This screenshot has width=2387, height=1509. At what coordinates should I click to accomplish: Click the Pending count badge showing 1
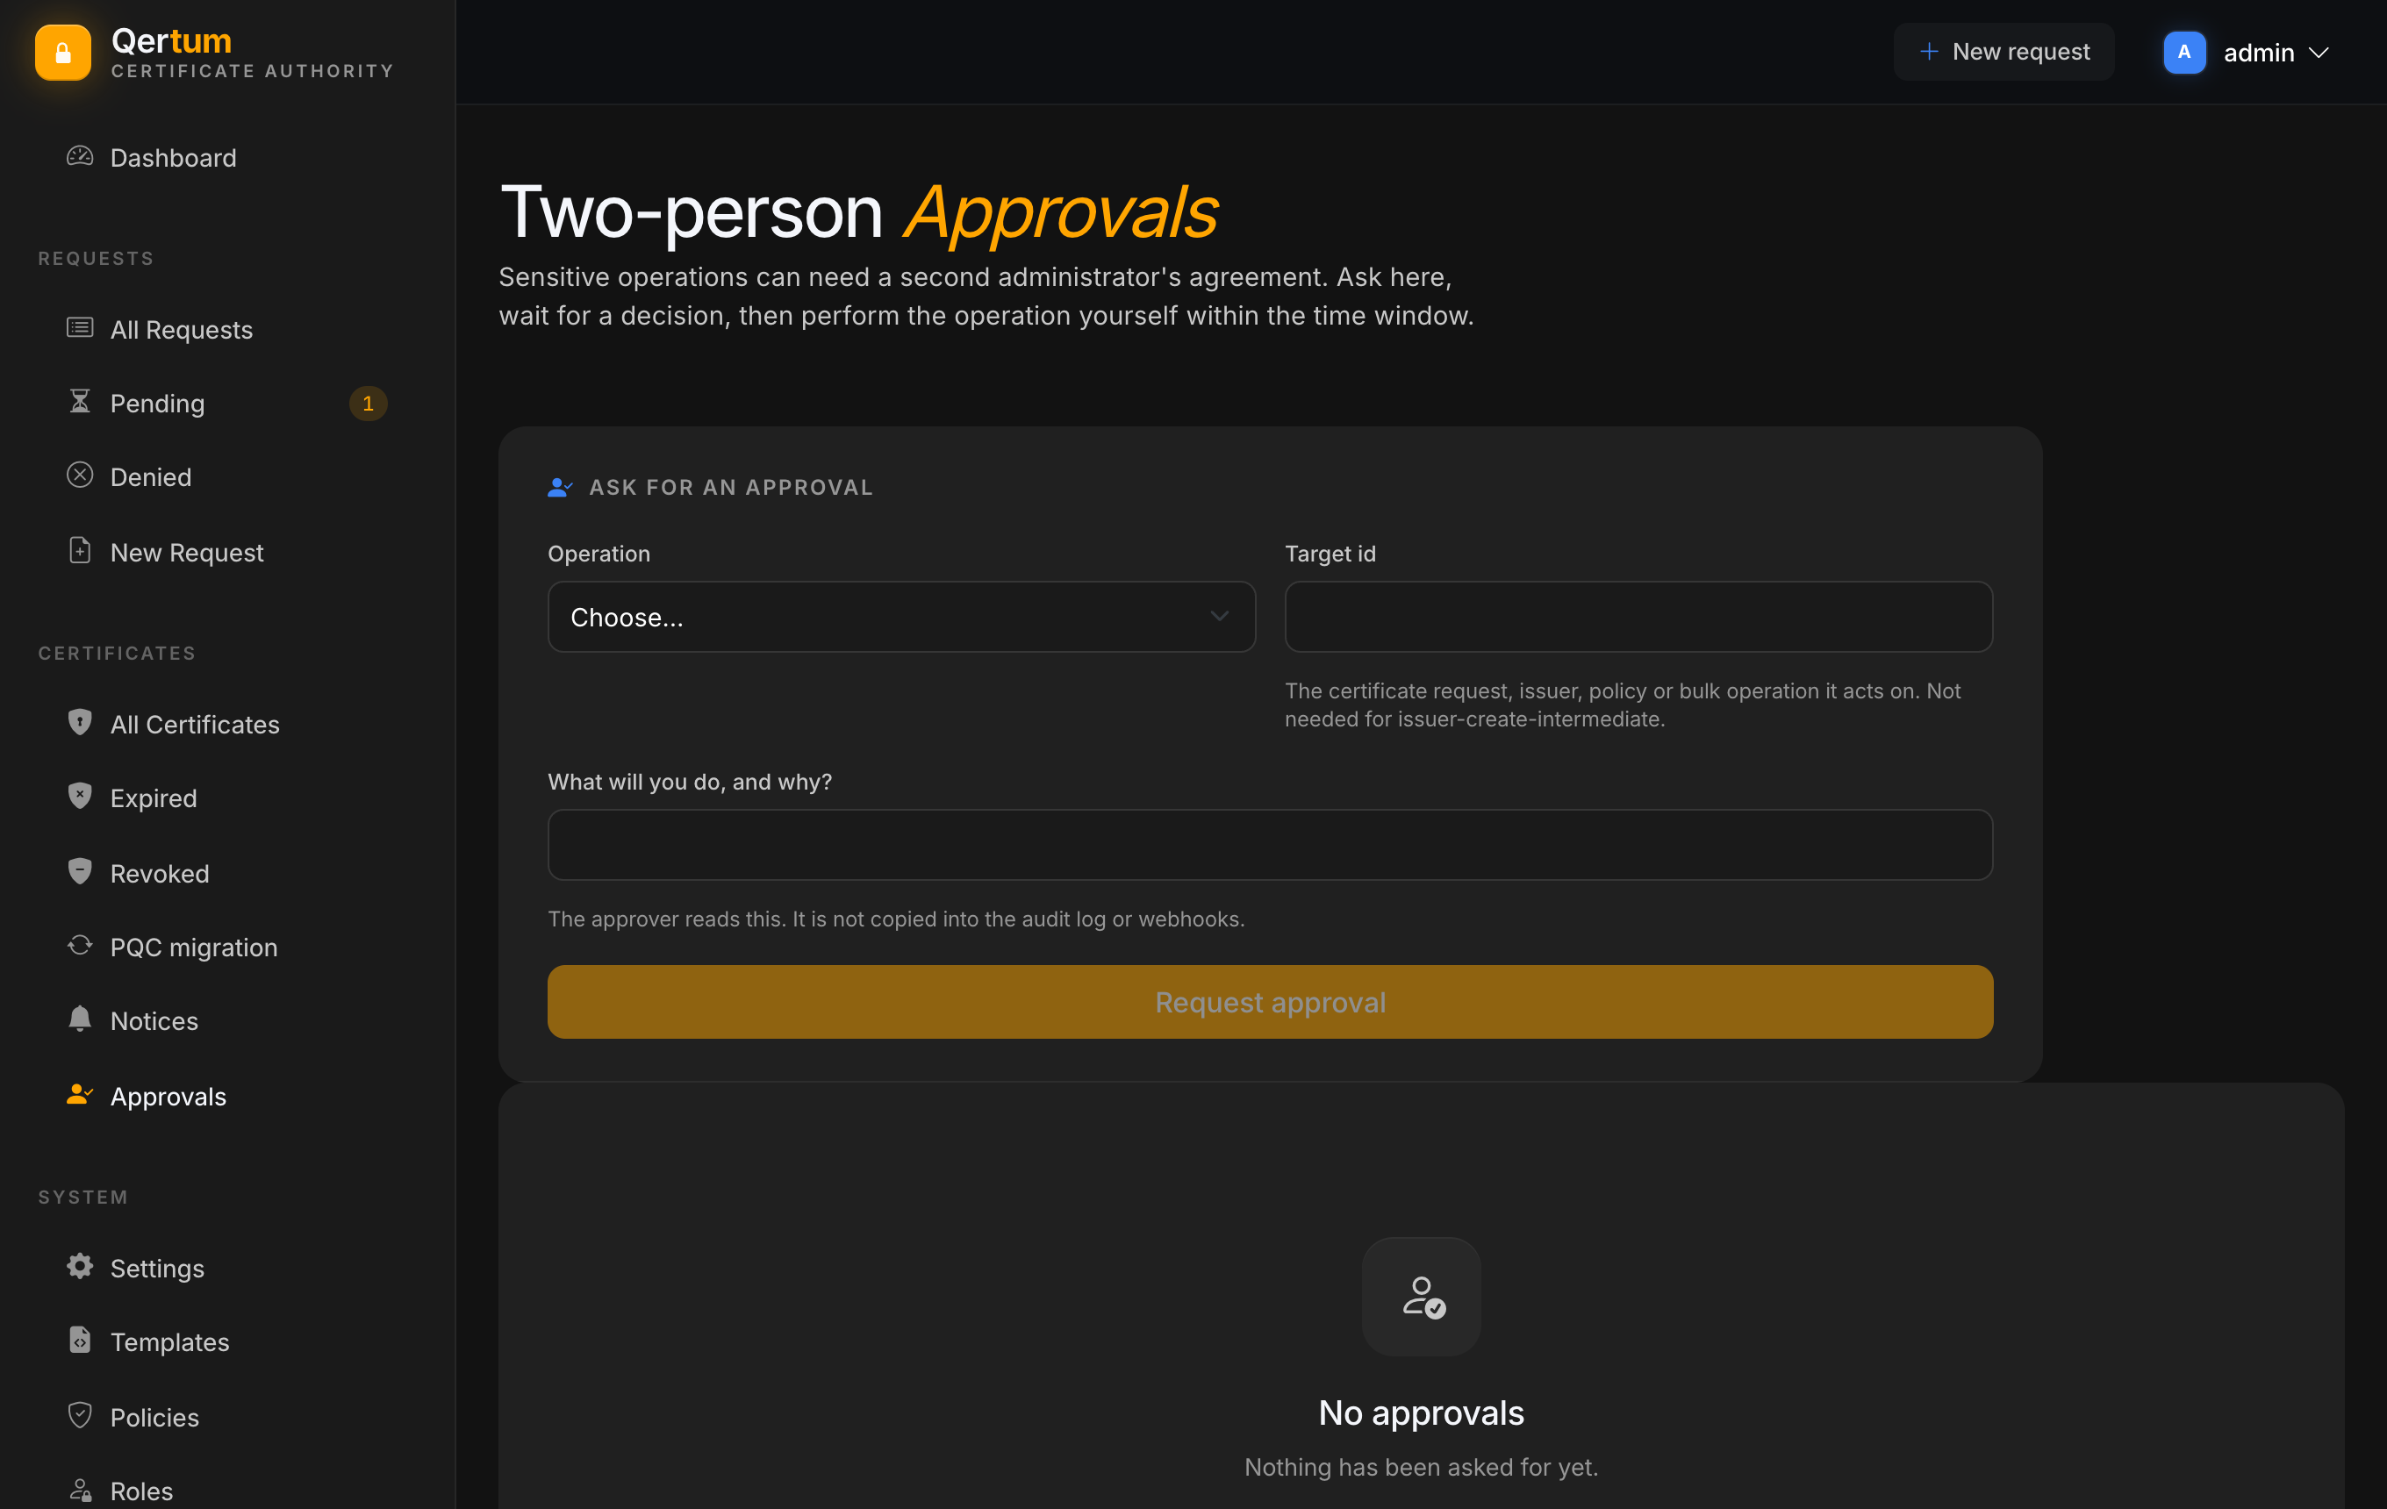tap(368, 404)
